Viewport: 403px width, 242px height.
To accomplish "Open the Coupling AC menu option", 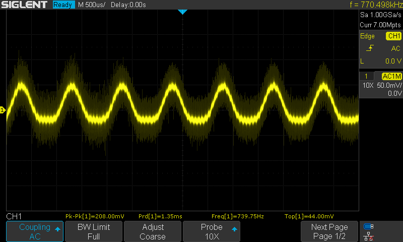I will pyautogui.click(x=35, y=231).
